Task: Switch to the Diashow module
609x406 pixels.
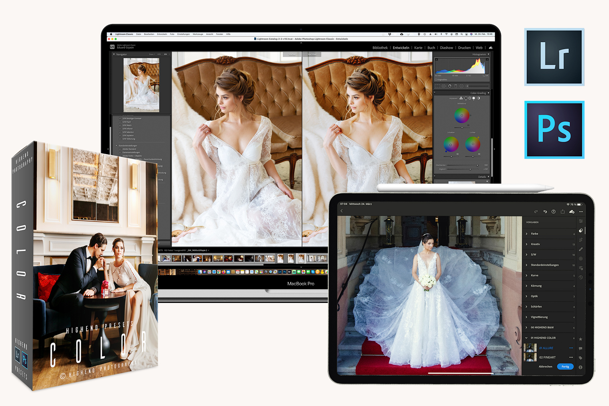Action: 446,48
